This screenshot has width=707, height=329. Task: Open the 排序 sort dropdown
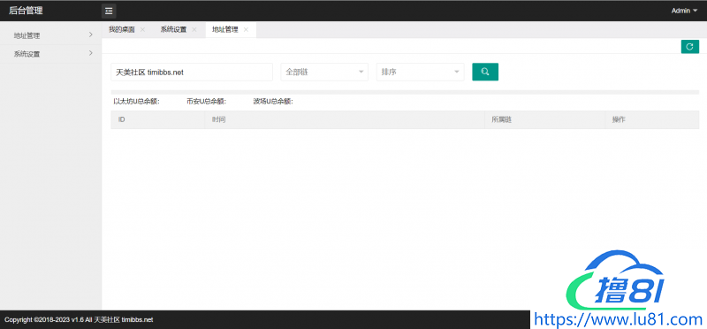pyautogui.click(x=421, y=72)
